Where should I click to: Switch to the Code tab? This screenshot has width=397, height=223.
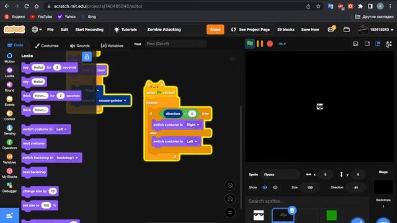tap(15, 45)
